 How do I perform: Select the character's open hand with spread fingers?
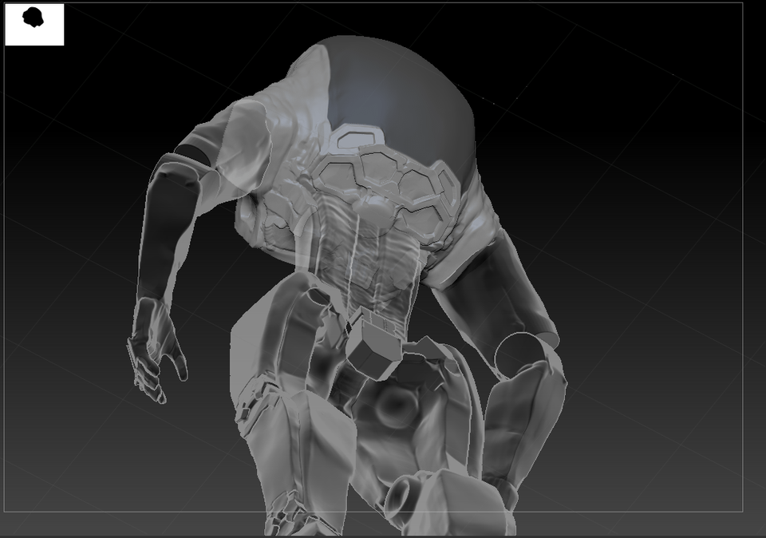(156, 350)
